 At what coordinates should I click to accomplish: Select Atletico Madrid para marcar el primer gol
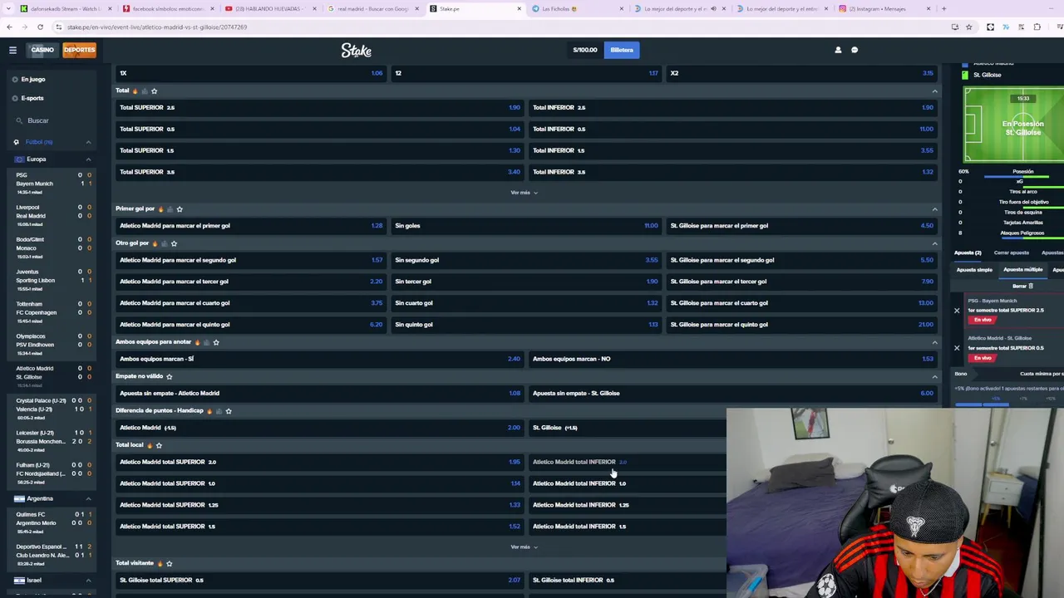coord(251,226)
